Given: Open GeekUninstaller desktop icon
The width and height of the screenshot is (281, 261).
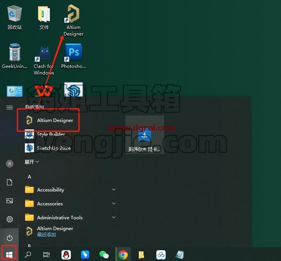Looking at the screenshot, I should 15,56.
